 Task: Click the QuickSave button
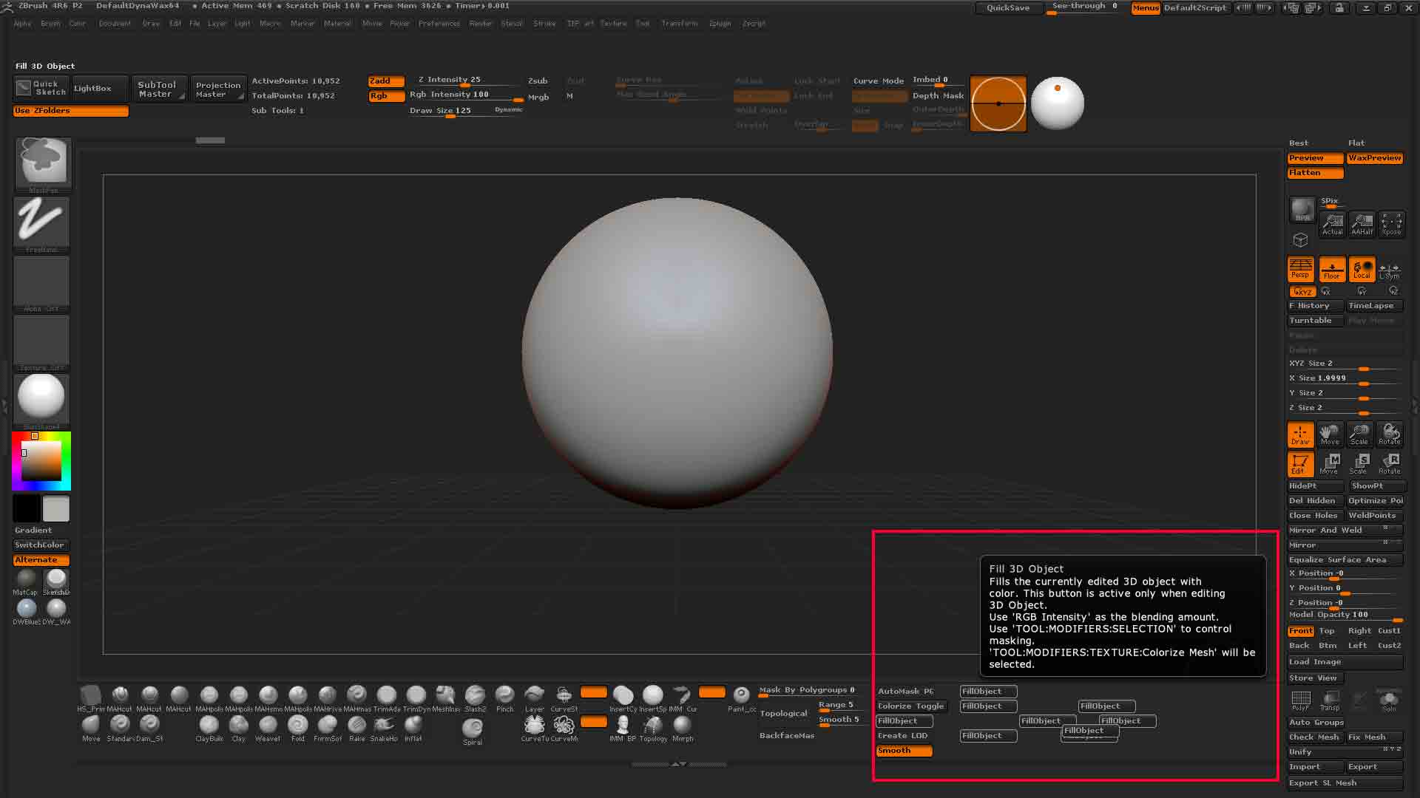(x=1007, y=7)
